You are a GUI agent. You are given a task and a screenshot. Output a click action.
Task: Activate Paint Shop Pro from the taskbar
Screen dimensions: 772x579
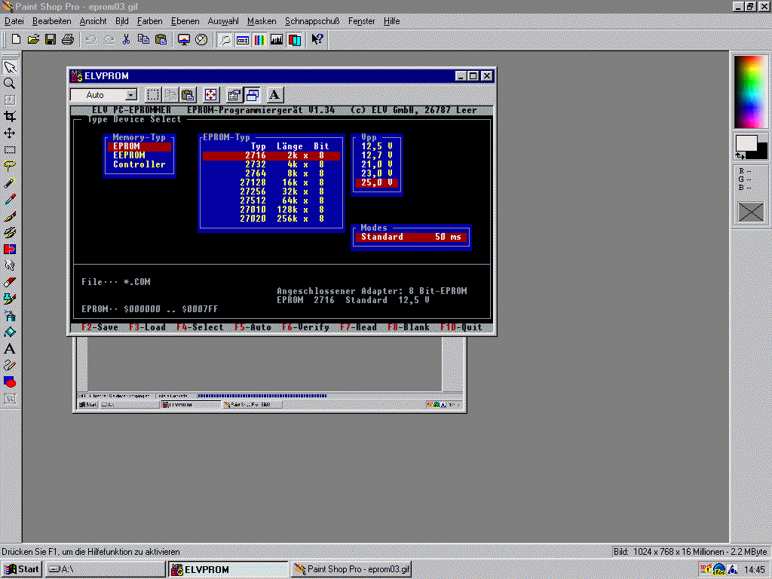point(351,569)
